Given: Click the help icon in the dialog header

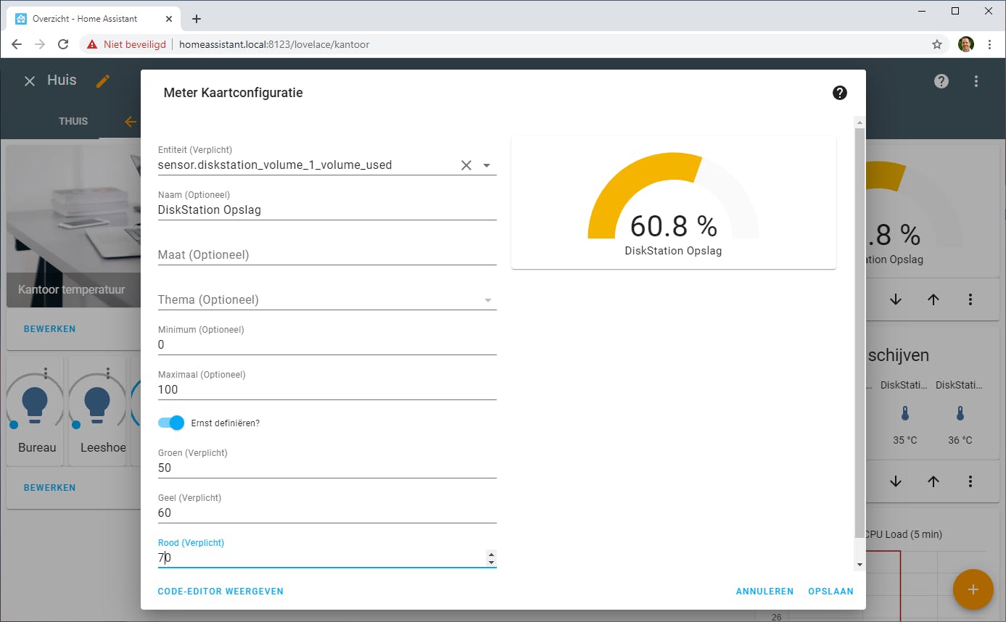Looking at the screenshot, I should pyautogui.click(x=840, y=93).
